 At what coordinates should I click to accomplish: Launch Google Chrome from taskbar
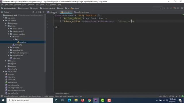pyautogui.click(x=89, y=100)
